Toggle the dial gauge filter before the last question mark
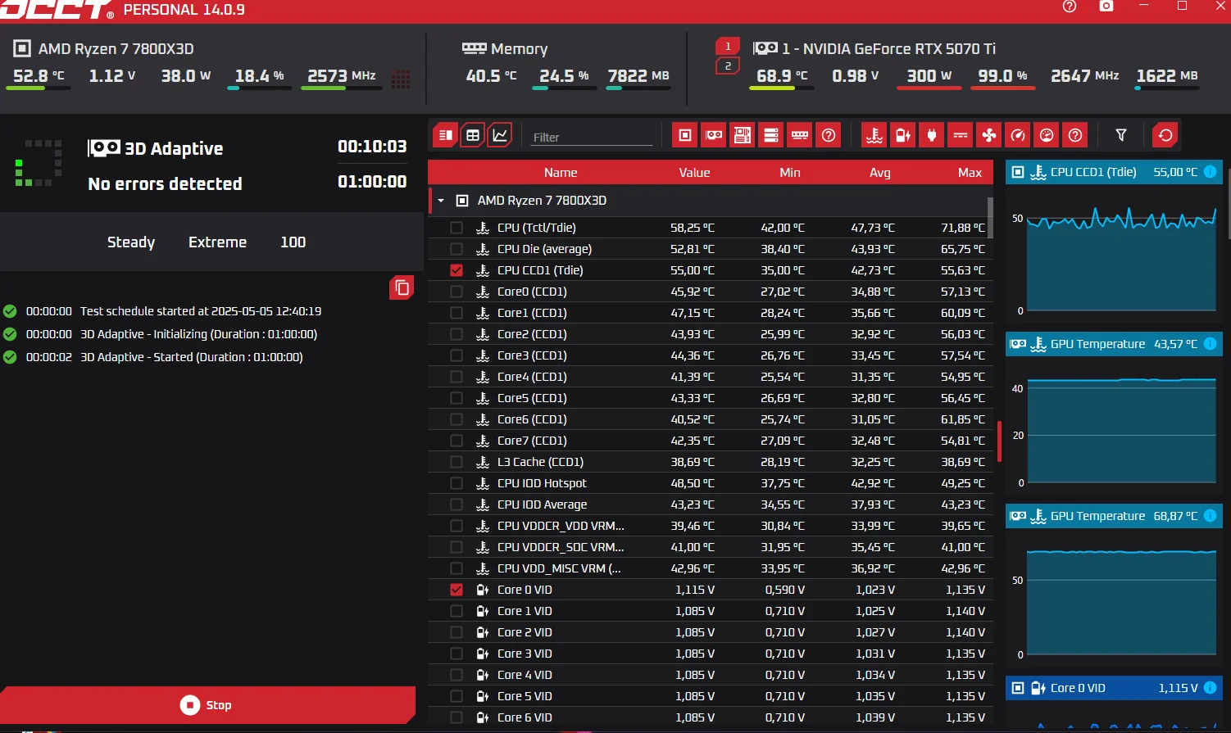The height and width of the screenshot is (733, 1231). pyautogui.click(x=1047, y=135)
